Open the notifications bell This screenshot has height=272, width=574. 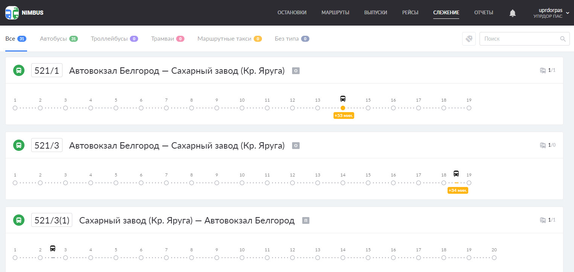click(512, 13)
